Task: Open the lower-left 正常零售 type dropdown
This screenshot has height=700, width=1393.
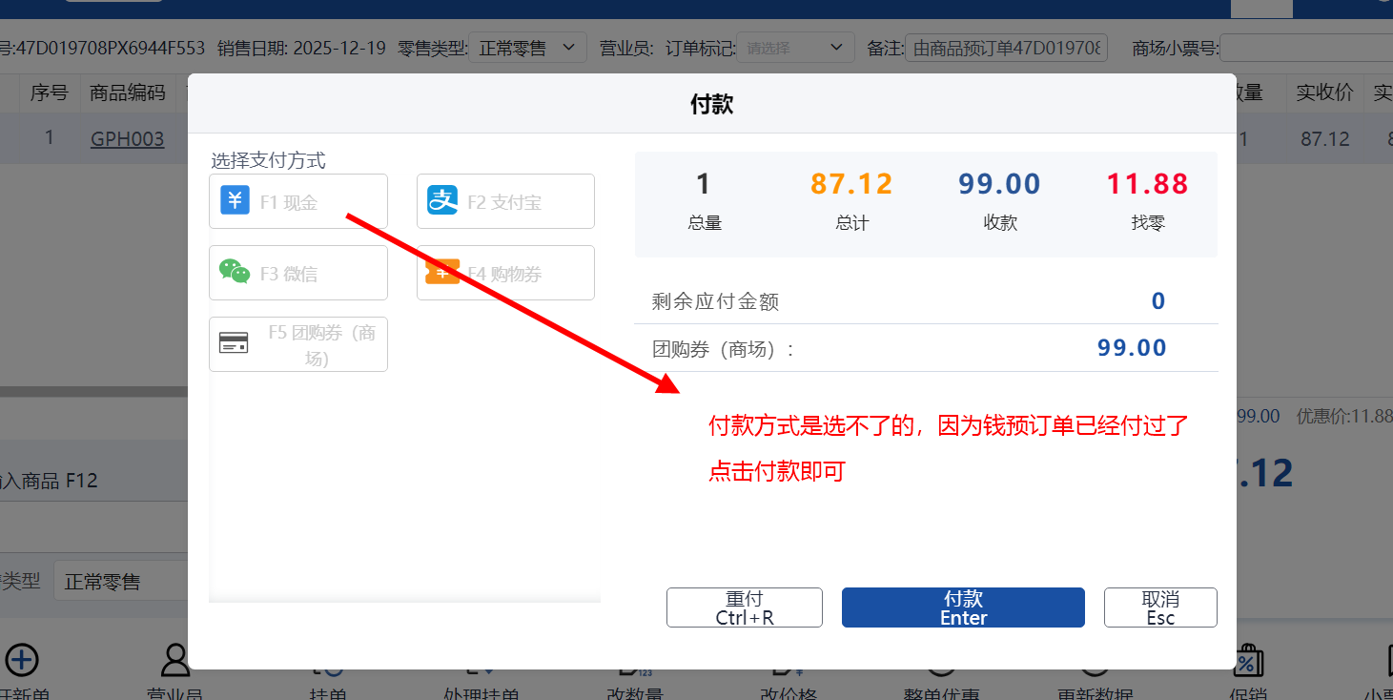Action: coord(119,581)
